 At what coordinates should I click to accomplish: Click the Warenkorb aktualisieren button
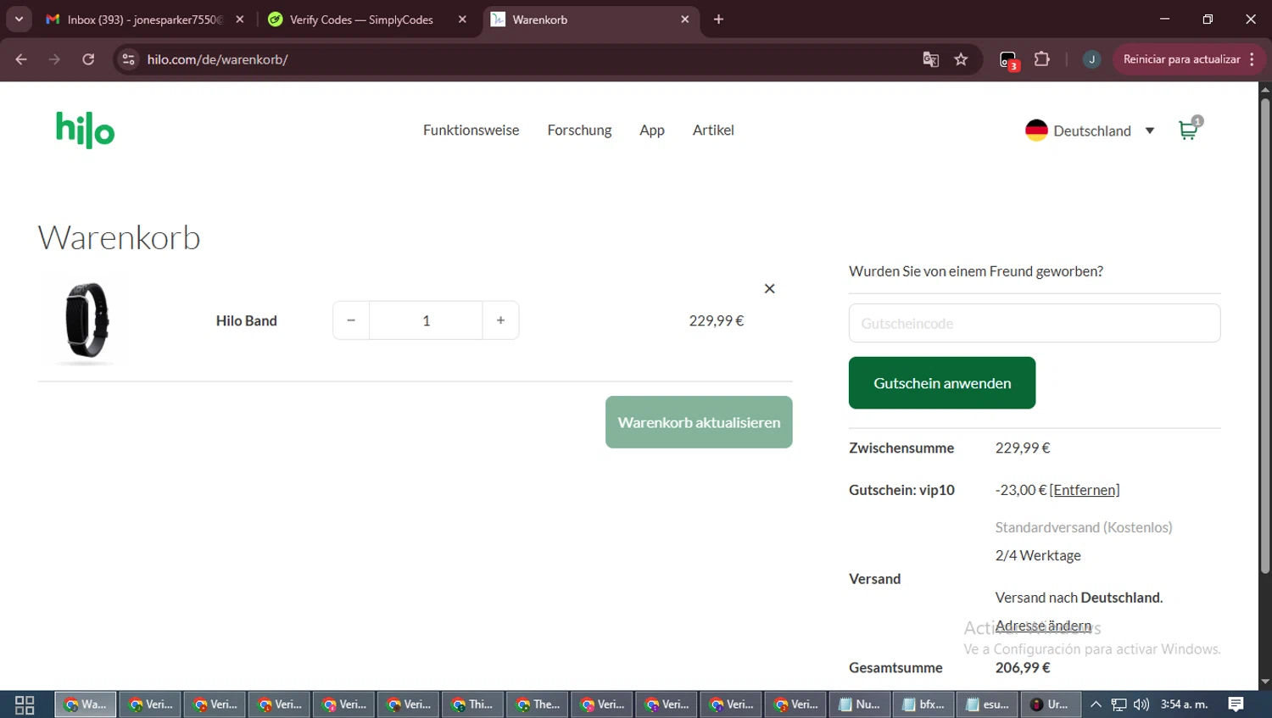699,422
